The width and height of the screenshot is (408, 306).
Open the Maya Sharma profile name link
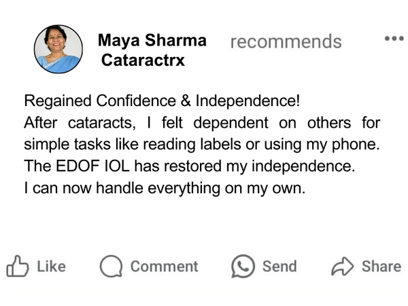(152, 41)
